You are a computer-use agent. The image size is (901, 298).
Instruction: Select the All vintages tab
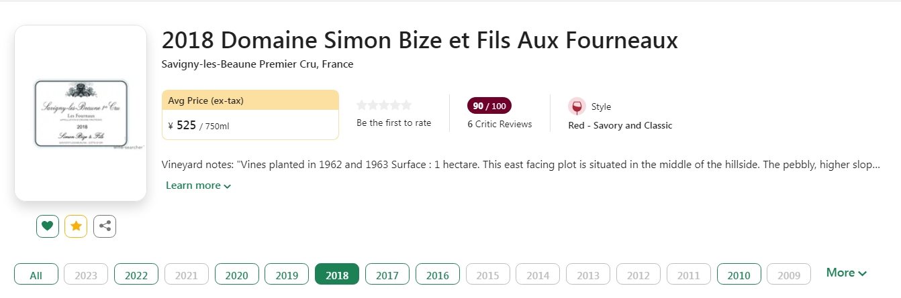36,275
